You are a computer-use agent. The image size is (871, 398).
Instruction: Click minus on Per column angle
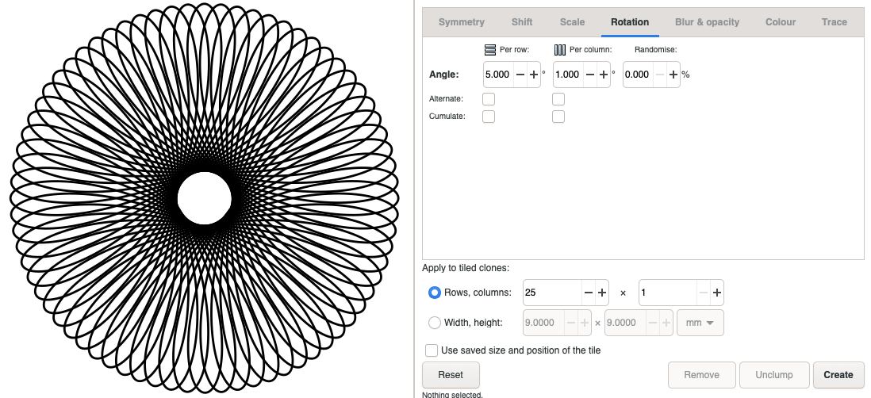click(x=589, y=75)
